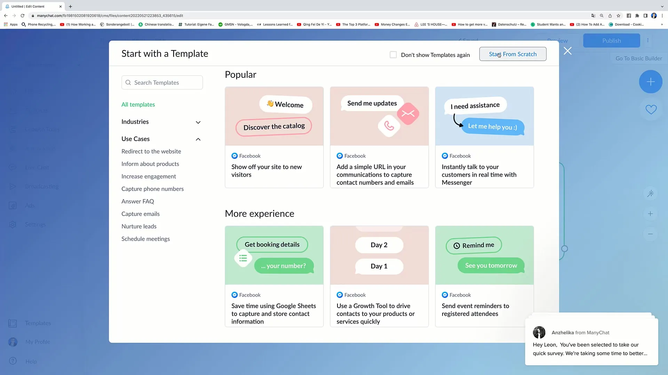Open the browser extensions puzzle icon
The image size is (668, 375).
tap(637, 16)
